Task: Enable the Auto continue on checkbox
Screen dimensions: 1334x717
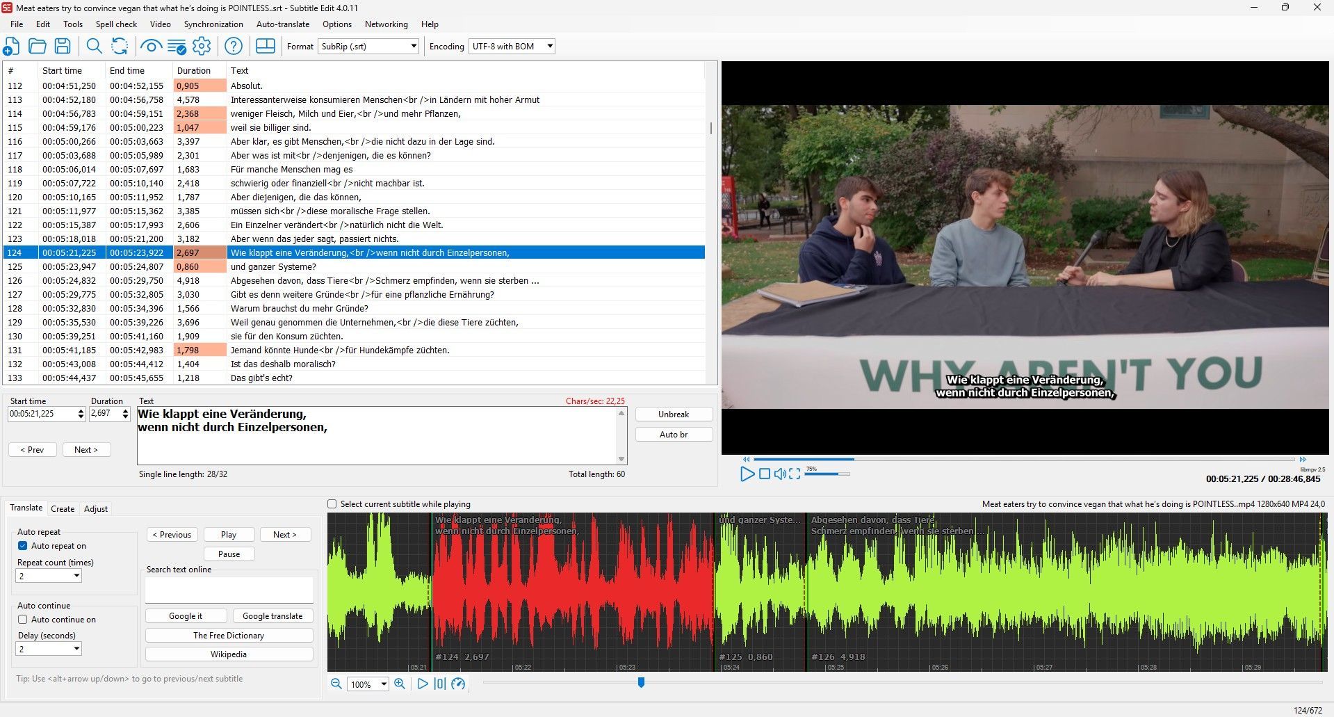Action: click(x=23, y=620)
